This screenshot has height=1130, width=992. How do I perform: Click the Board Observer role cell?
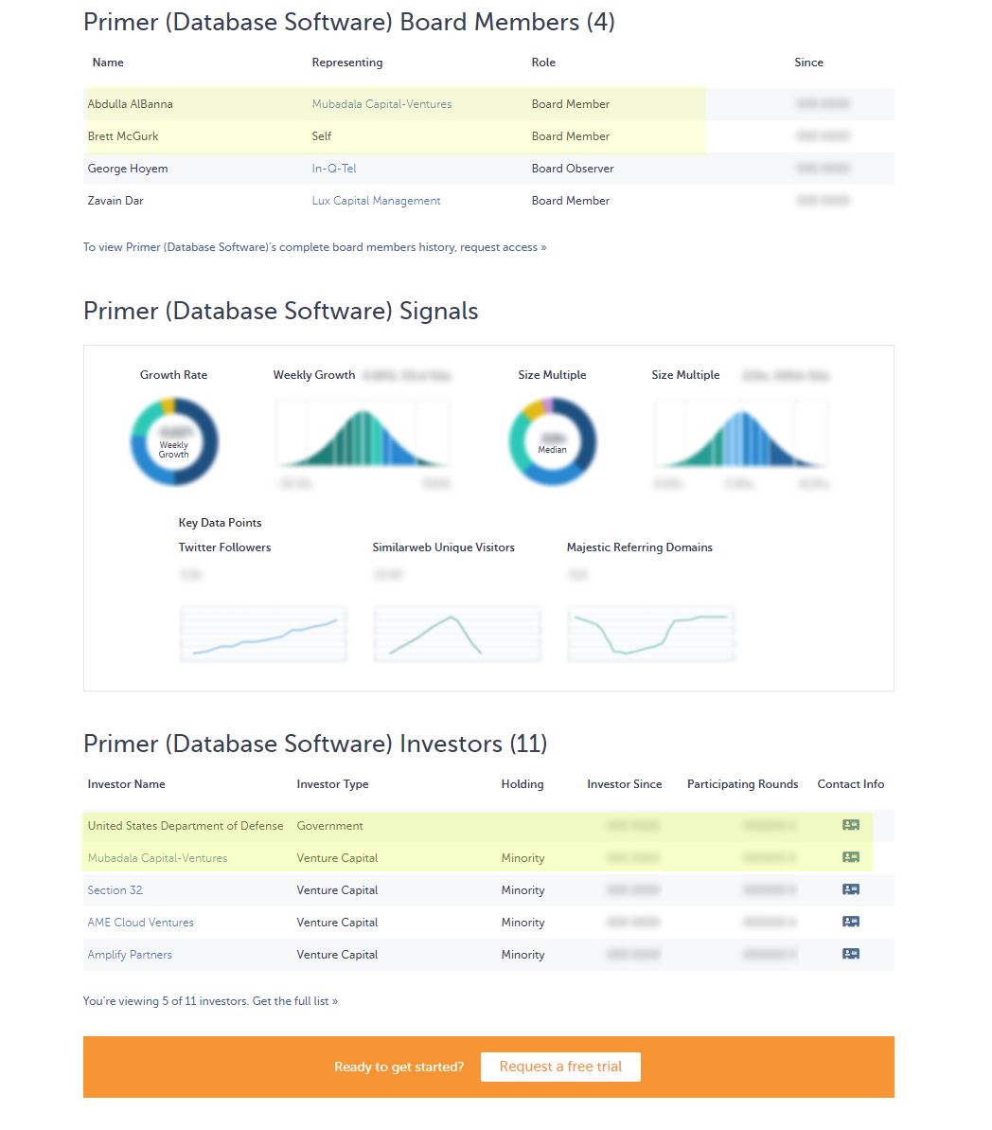(573, 169)
